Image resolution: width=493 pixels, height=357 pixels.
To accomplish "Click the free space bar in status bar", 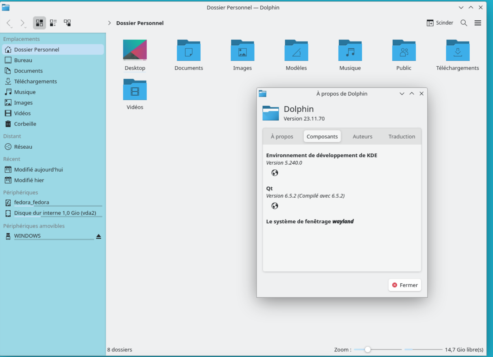I will click(423, 349).
